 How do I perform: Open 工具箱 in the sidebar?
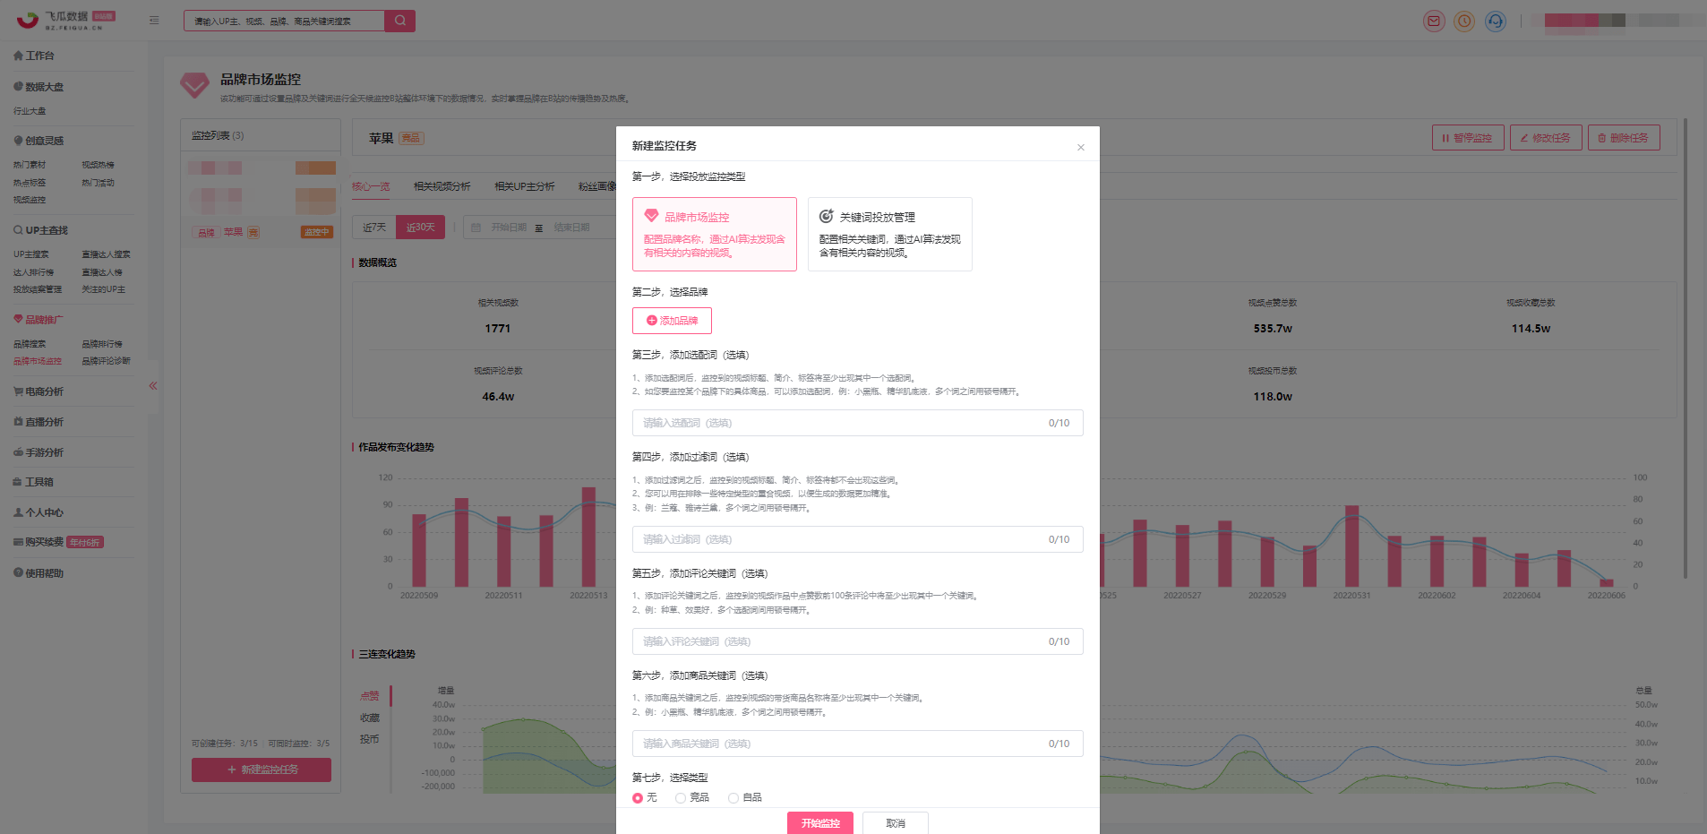click(x=34, y=482)
